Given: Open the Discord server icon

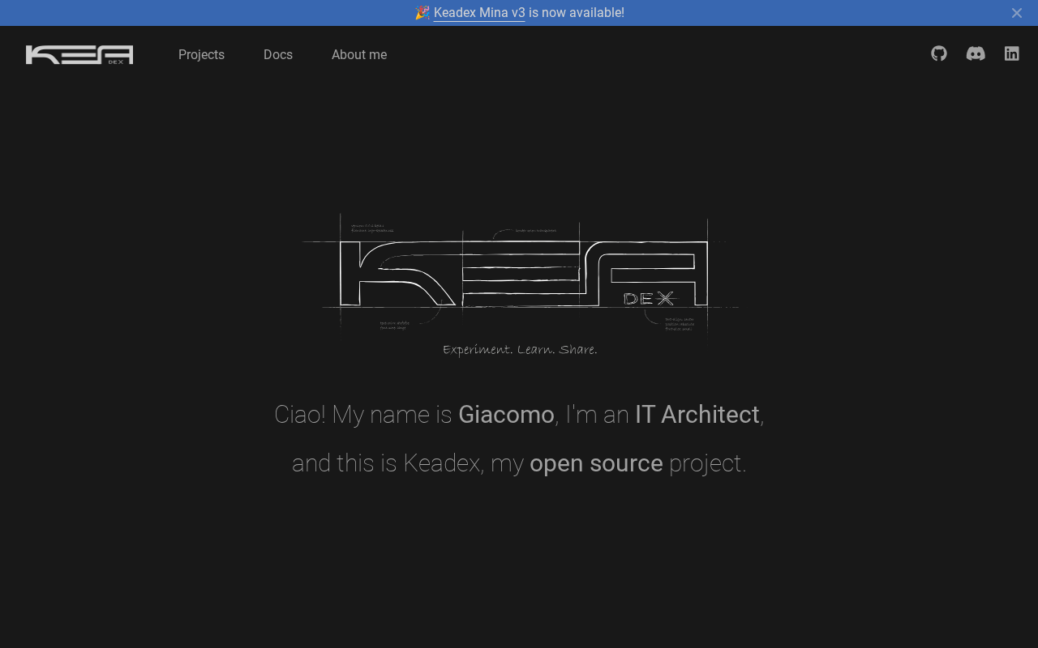Looking at the screenshot, I should [x=976, y=53].
